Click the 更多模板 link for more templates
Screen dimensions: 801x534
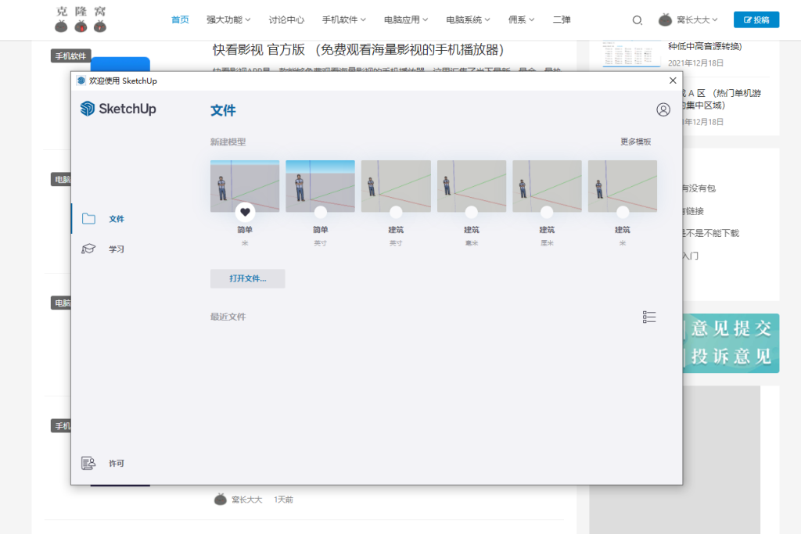(x=635, y=142)
